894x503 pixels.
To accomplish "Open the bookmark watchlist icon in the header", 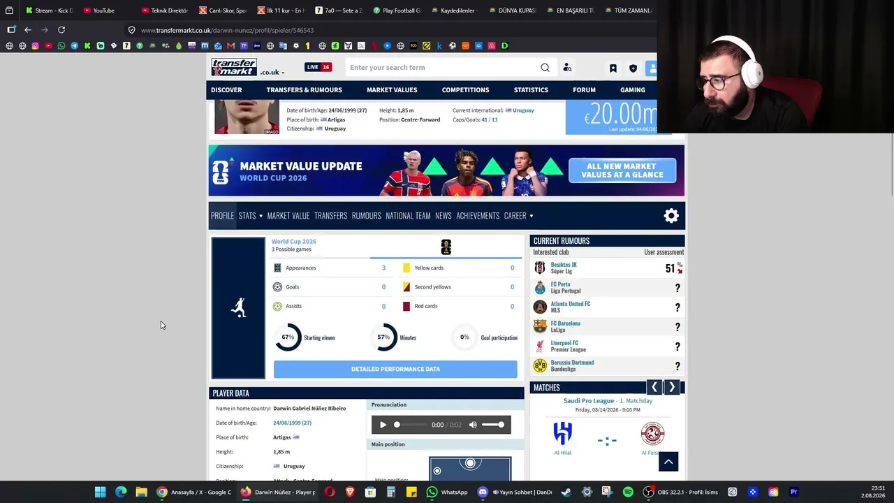I will coord(613,68).
